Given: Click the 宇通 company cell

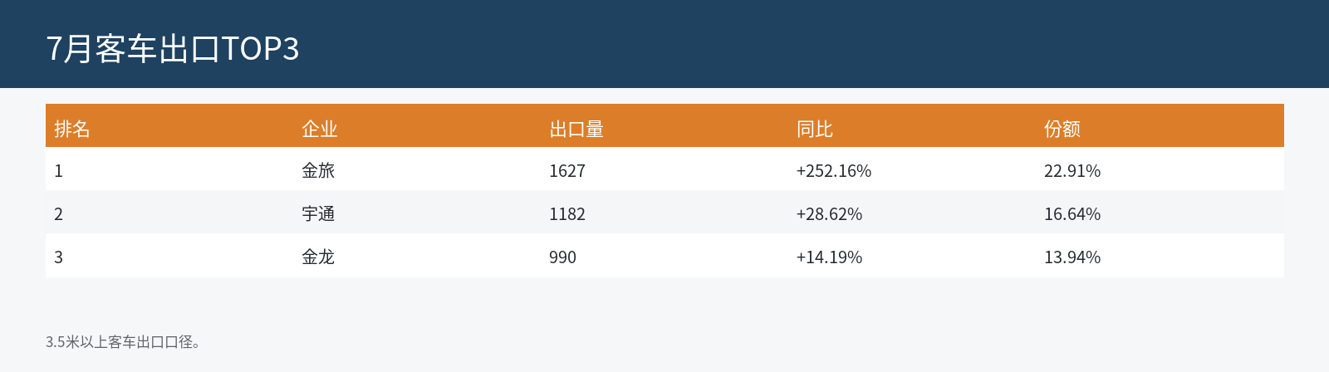Looking at the screenshot, I should (318, 213).
